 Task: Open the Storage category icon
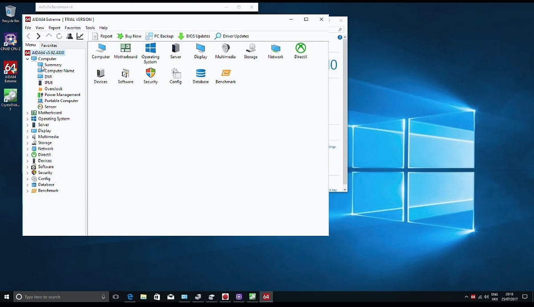click(x=251, y=50)
